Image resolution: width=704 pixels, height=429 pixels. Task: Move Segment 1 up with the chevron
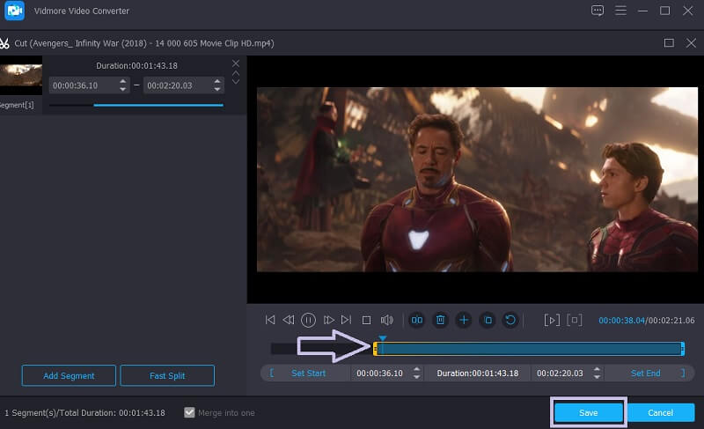coord(235,73)
